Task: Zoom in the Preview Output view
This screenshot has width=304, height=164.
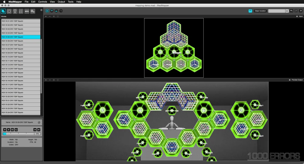Action: tap(46, 80)
